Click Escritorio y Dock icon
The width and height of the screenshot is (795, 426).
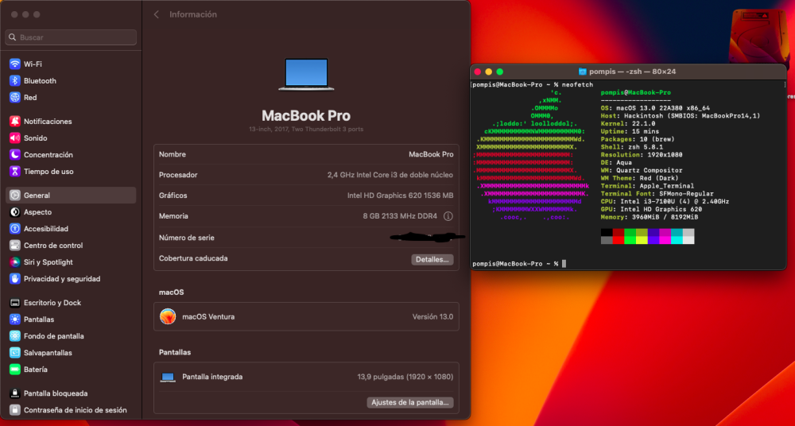tap(14, 304)
